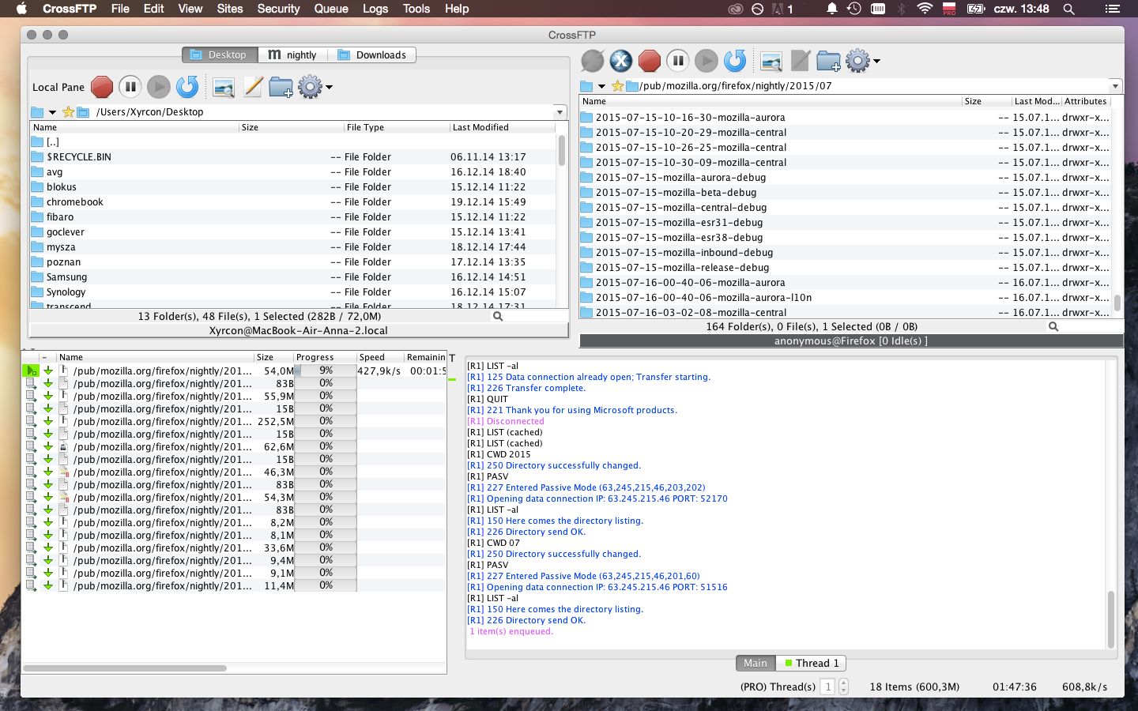Open Spotlight search in the menu bar
This screenshot has height=711, width=1138.
pyautogui.click(x=1069, y=9)
